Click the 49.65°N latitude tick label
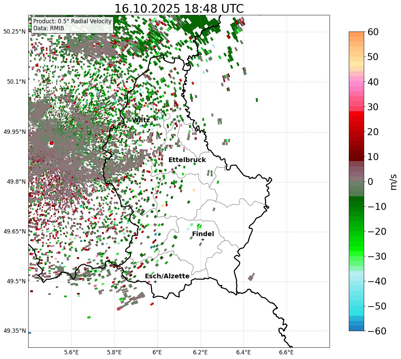Viewport: 401px width, 359px height. click(15, 231)
